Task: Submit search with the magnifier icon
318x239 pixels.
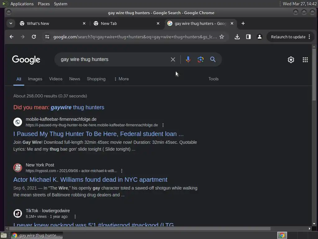Action: (x=213, y=59)
